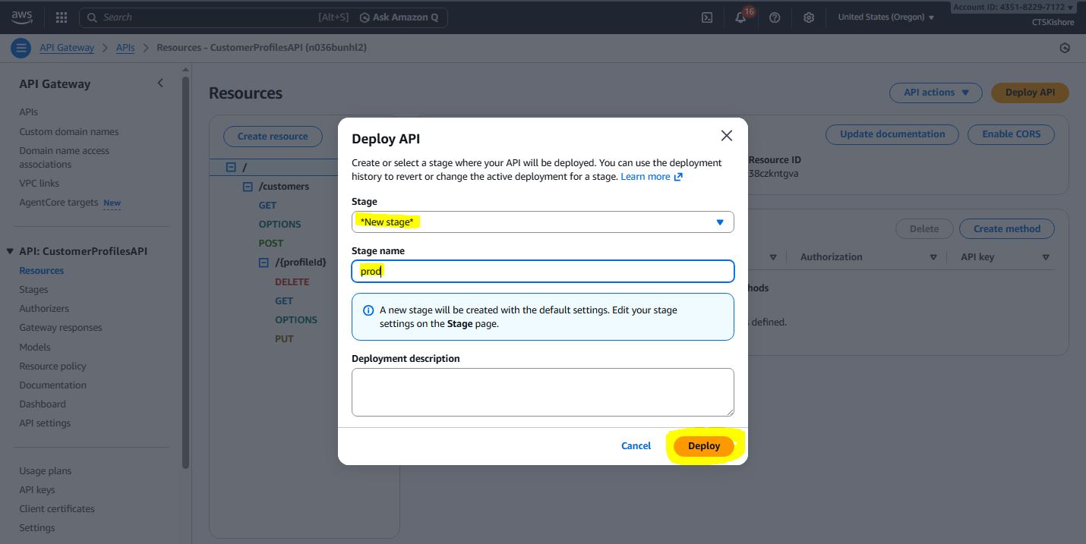Close the Deploy API dialog
This screenshot has width=1086, height=544.
coord(726,136)
